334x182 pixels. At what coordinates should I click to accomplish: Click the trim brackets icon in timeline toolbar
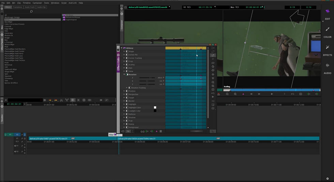tap(78, 100)
